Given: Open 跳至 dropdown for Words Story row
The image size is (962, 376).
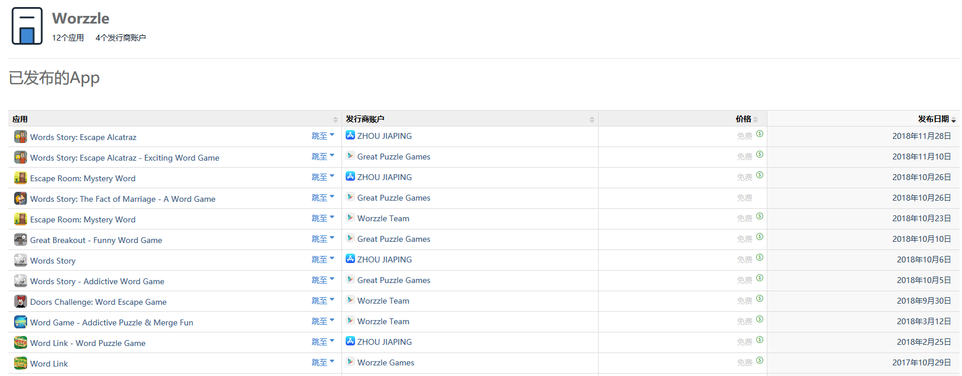Looking at the screenshot, I should click(x=323, y=259).
